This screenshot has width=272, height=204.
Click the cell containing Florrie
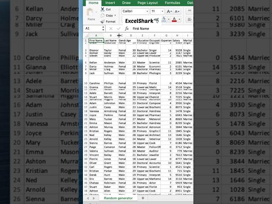(96, 159)
